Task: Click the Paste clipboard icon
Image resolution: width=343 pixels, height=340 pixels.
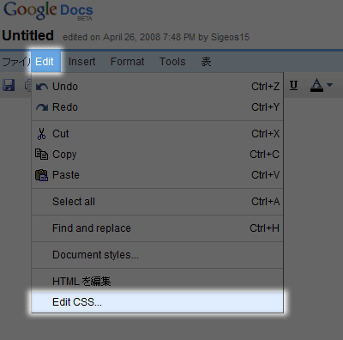Action: tap(41, 175)
